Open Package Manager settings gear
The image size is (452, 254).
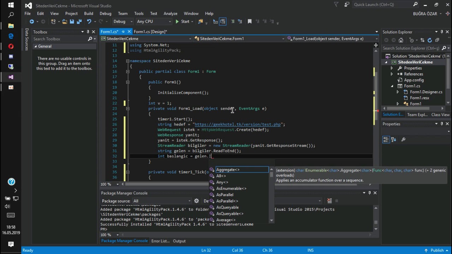pyautogui.click(x=197, y=201)
